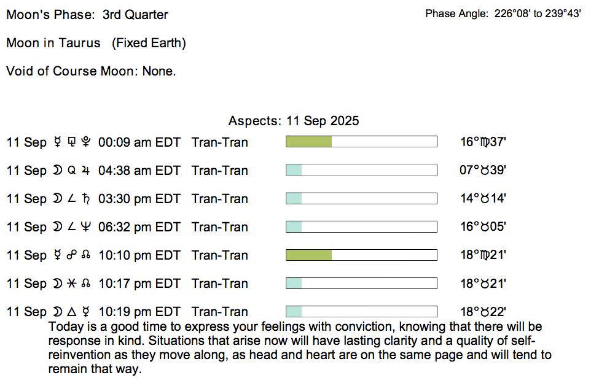
Task: Click the teal progress bar for 03:30 pm aspect
Action: click(x=294, y=199)
